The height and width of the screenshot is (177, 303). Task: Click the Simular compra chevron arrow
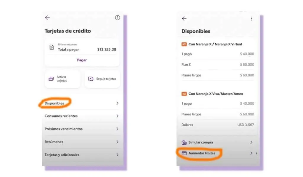252,142
